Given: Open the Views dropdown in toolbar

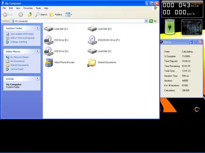Looking at the screenshot, I should 69,14.
